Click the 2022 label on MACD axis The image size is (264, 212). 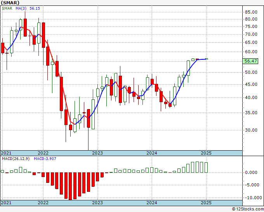pos(43,203)
